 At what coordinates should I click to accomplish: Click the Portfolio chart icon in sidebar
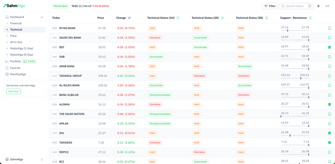pyautogui.click(x=7, y=61)
